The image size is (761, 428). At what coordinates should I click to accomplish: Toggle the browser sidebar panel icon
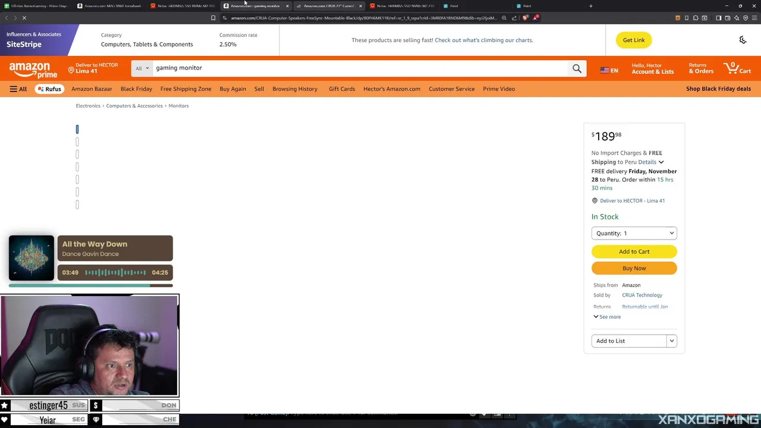[718, 18]
